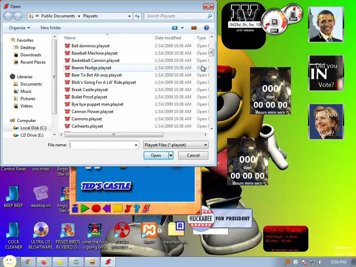This screenshot has width=356, height=267.
Task: Select Libraries in the navigation pane
Action: (25, 76)
